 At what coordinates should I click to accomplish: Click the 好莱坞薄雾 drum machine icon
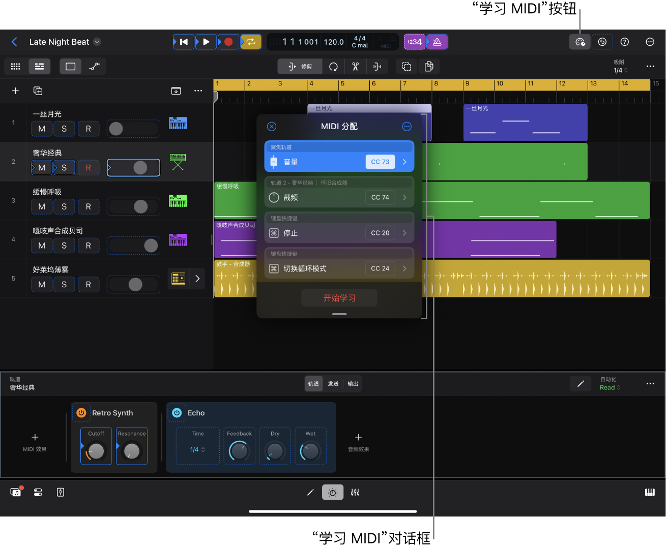[x=178, y=279]
